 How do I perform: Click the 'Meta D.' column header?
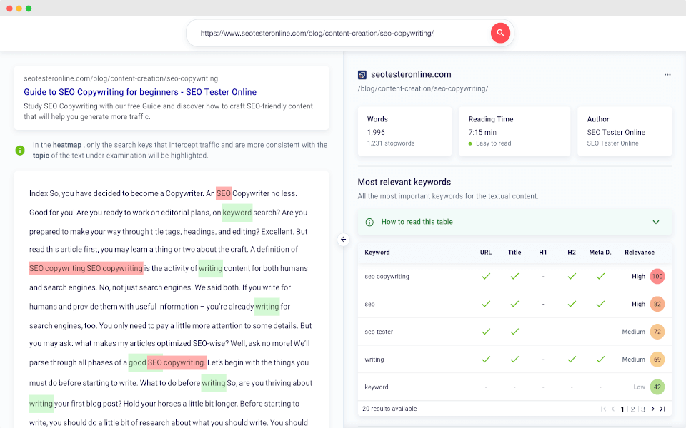tap(600, 253)
